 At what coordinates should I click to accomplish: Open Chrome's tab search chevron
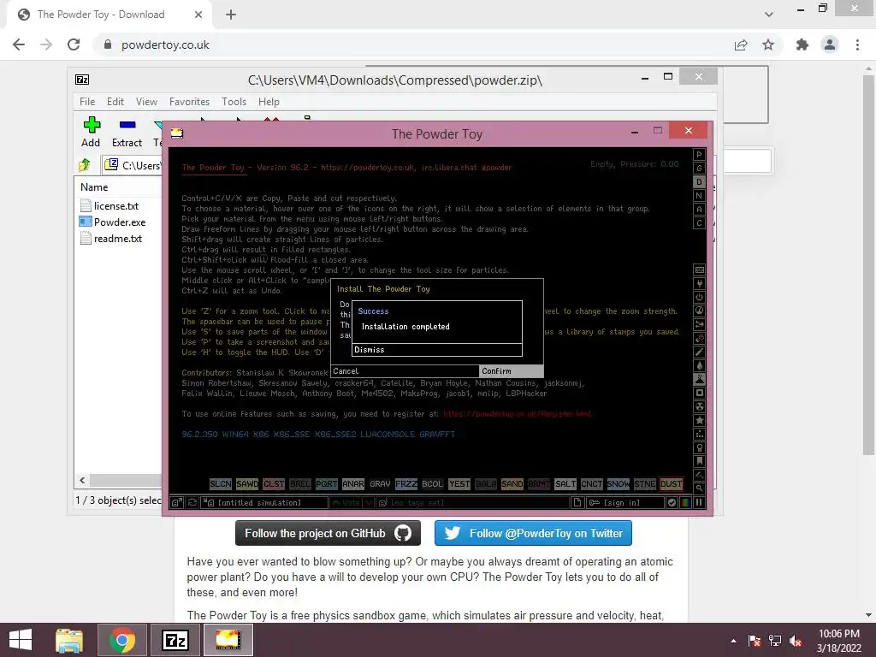pyautogui.click(x=769, y=15)
